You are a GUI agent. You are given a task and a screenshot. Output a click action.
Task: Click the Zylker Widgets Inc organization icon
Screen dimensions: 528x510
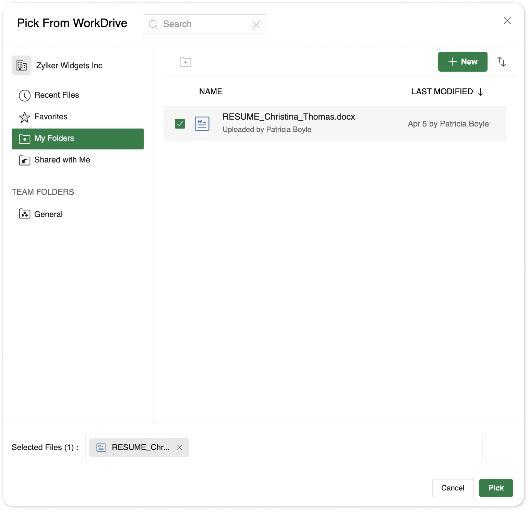22,65
